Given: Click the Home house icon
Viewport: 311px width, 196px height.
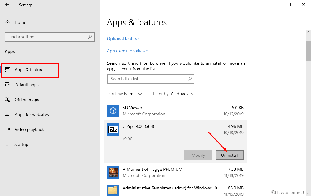Looking at the screenshot, I should click(x=7, y=22).
